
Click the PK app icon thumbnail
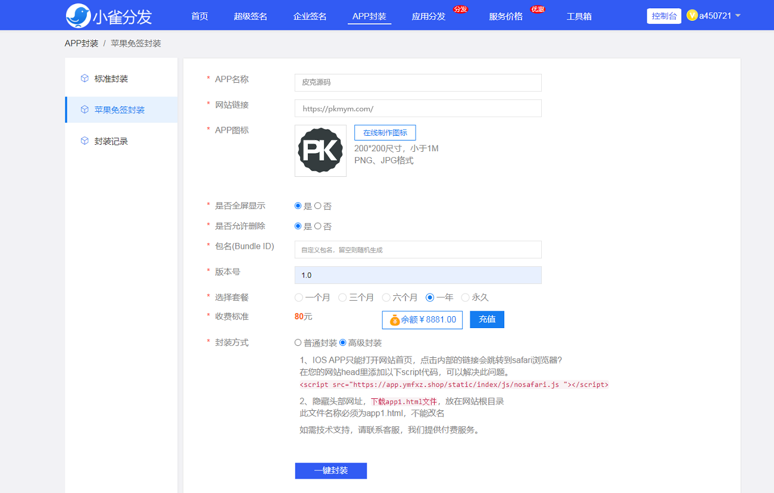[x=320, y=151]
